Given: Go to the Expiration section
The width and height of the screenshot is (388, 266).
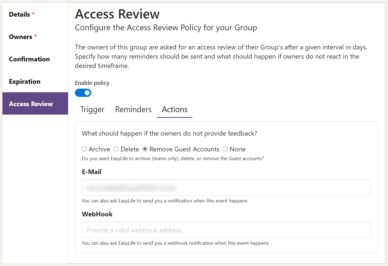Looking at the screenshot, I should [x=25, y=81].
